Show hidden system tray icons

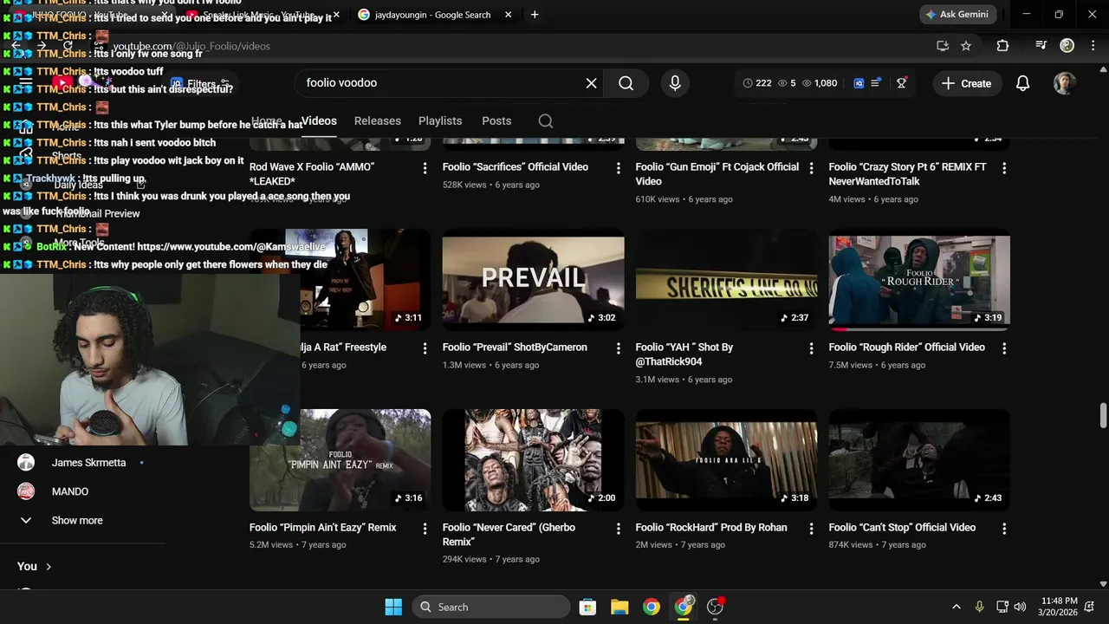[x=956, y=607]
